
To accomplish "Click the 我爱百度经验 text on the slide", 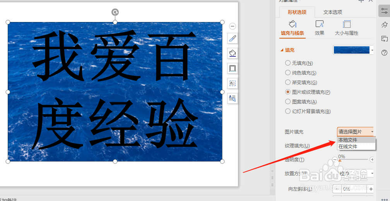I will point(115,91).
